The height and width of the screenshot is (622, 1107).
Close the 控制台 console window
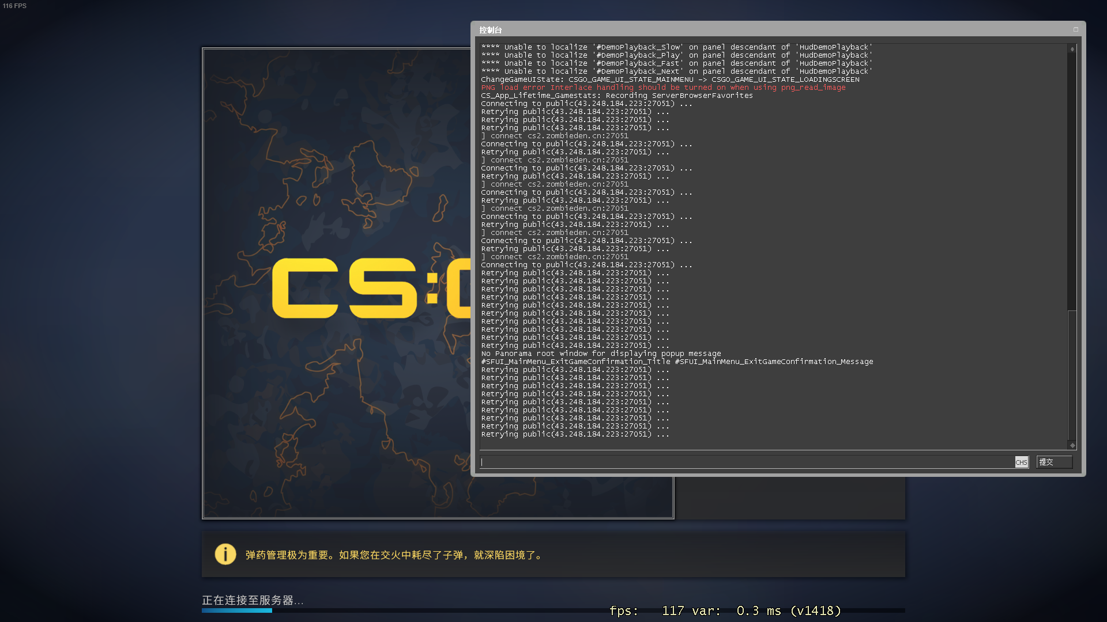click(1075, 29)
